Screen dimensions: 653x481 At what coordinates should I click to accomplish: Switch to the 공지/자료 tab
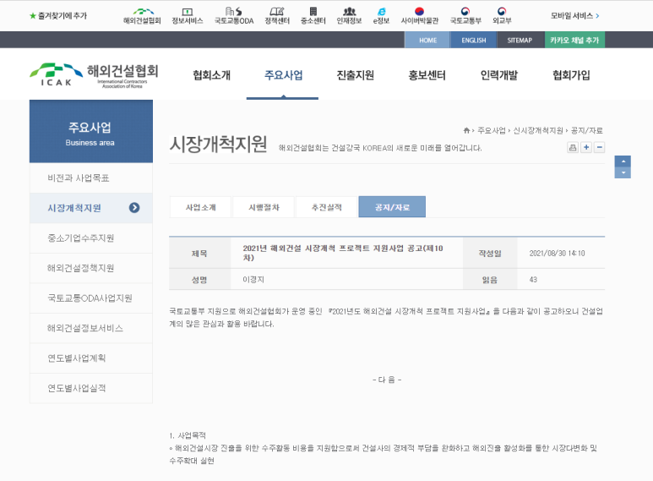pyautogui.click(x=392, y=207)
